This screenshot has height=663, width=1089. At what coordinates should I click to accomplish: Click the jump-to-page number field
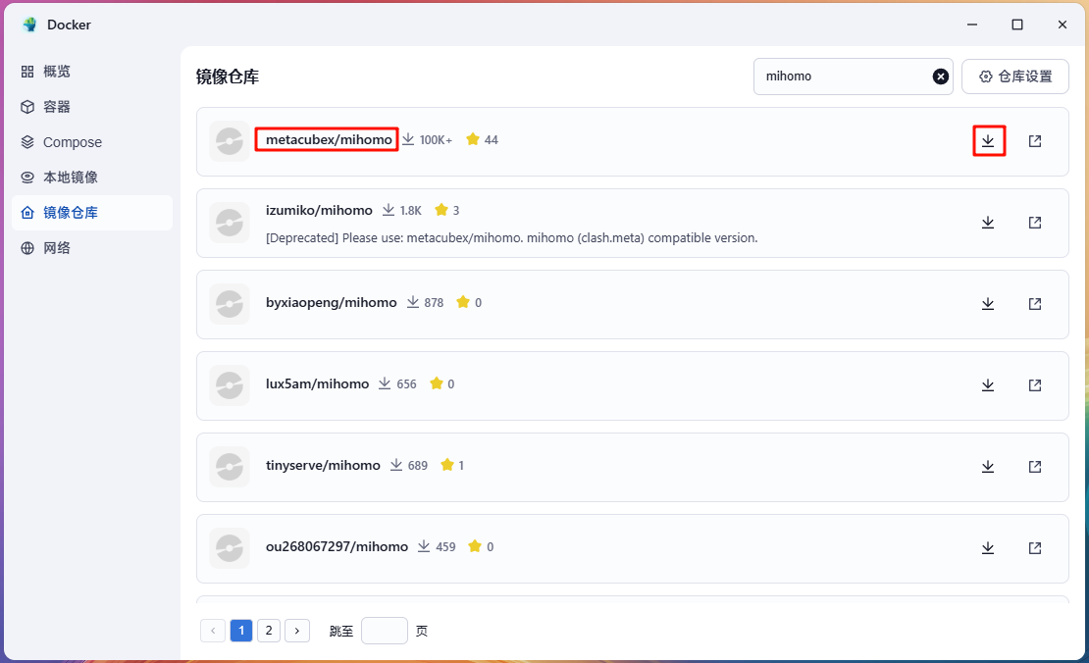click(x=384, y=631)
